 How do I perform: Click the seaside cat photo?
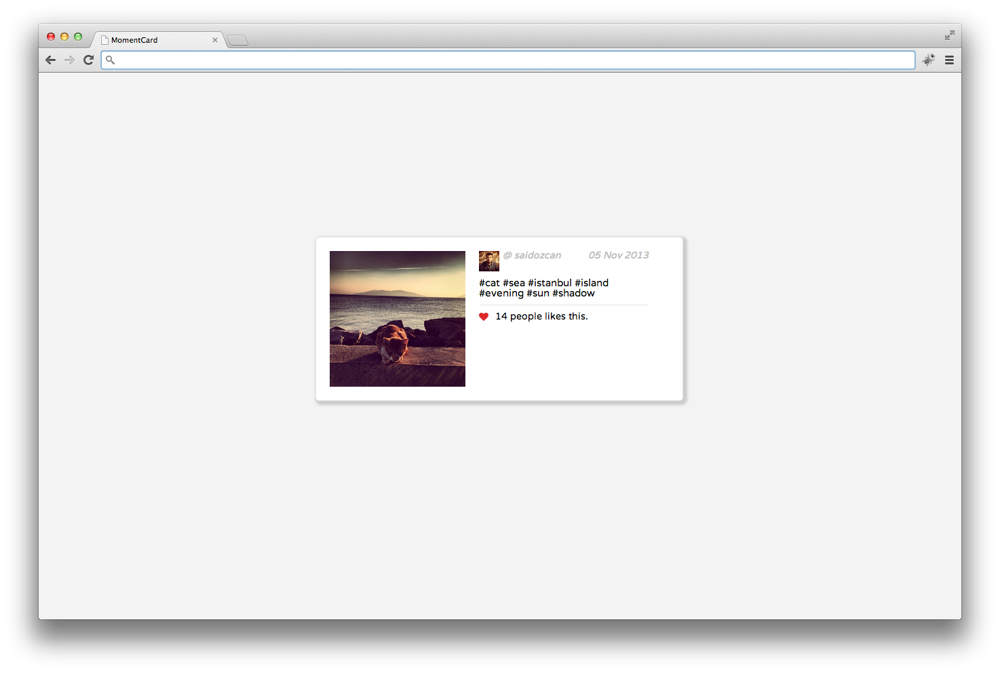pyautogui.click(x=398, y=318)
